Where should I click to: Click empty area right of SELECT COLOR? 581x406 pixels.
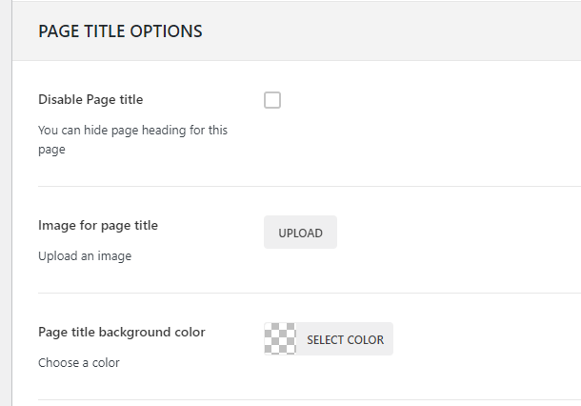tap(486, 339)
